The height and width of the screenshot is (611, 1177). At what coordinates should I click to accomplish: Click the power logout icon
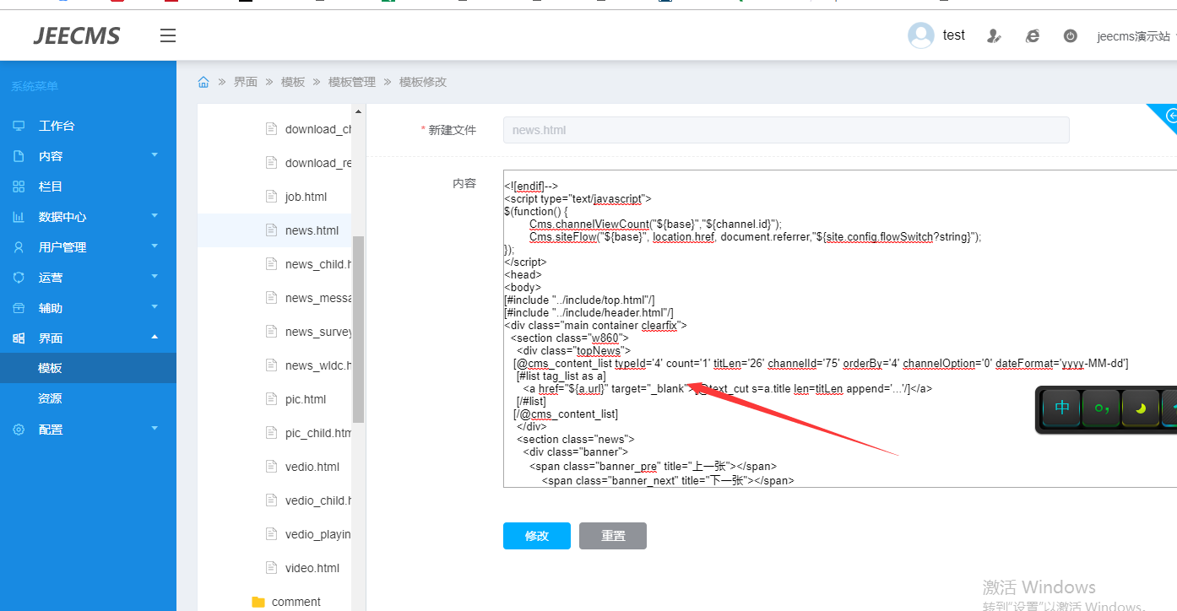(1070, 36)
